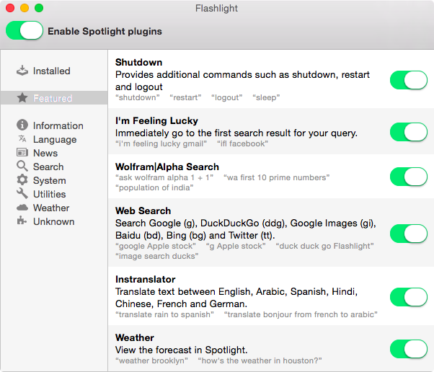
Task: Click the Unknown puzzle piece icon
Action: click(22, 221)
